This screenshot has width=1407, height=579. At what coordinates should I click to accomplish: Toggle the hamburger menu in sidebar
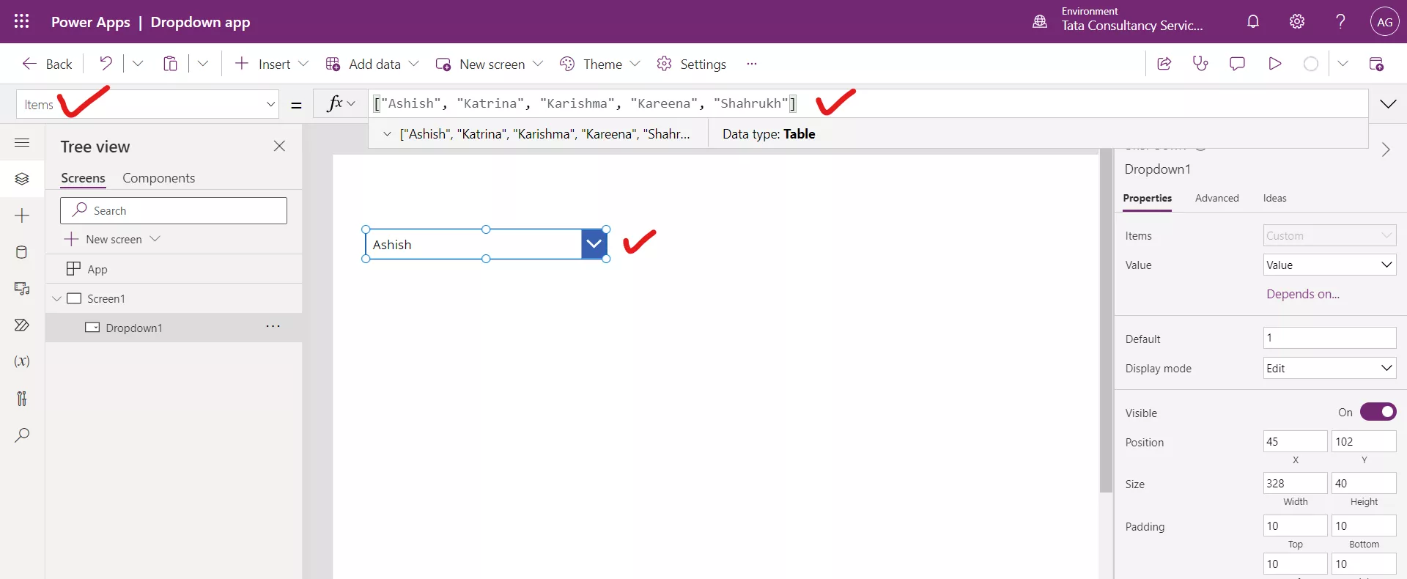click(x=22, y=142)
